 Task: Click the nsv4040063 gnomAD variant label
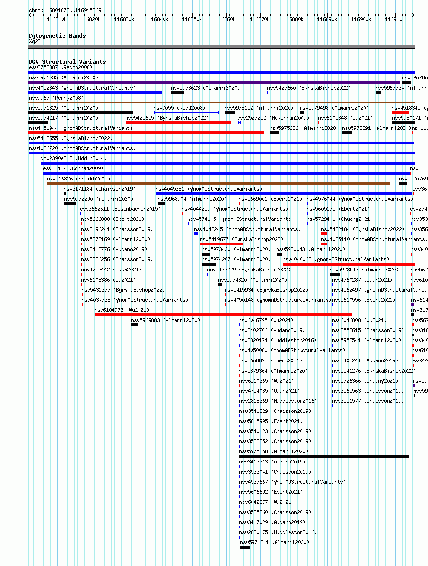pos(336,259)
